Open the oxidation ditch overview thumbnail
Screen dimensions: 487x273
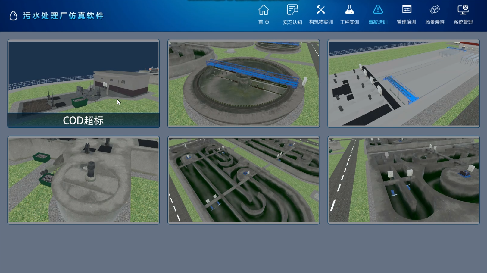[243, 180]
